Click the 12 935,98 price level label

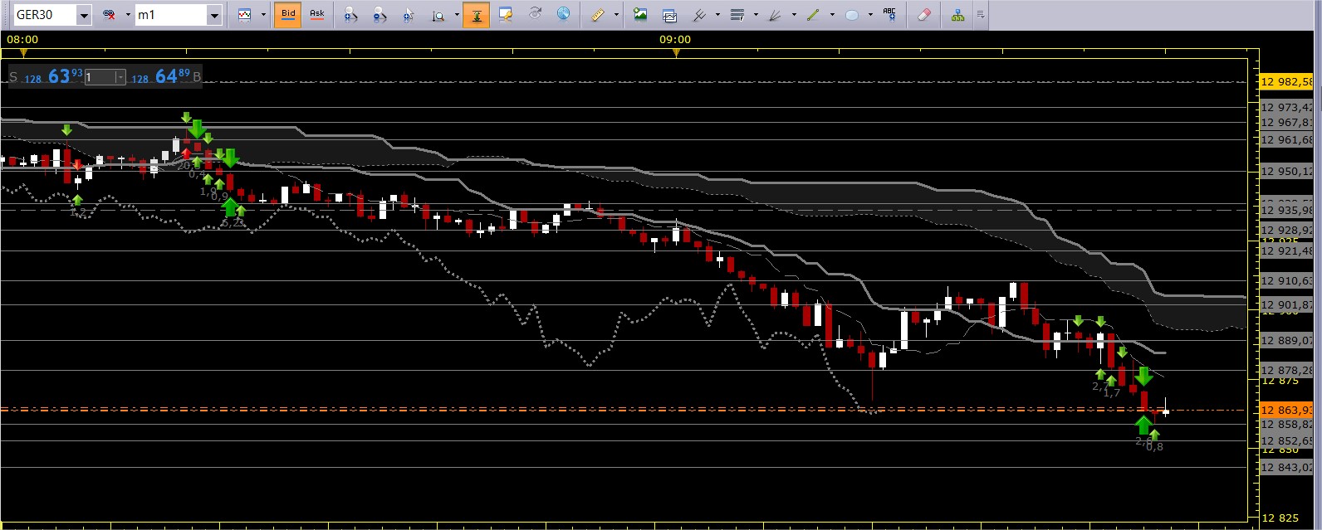click(x=1286, y=210)
